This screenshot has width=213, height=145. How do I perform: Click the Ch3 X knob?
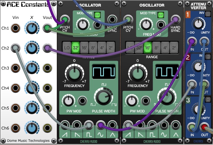click(32, 68)
